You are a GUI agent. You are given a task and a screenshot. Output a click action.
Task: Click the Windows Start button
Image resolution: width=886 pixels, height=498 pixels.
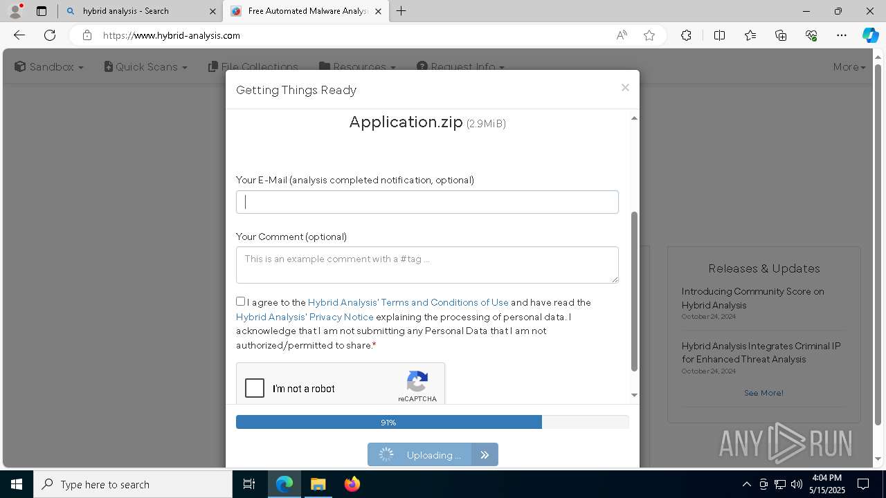17,484
